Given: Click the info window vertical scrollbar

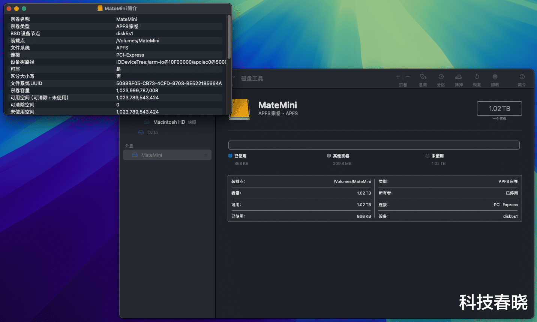Looking at the screenshot, I should coord(229,37).
